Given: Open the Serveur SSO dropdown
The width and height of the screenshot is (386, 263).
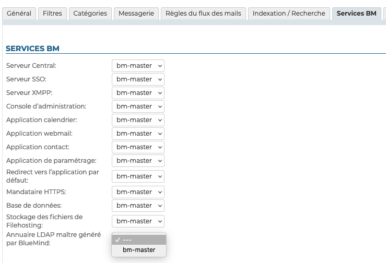Looking at the screenshot, I should [138, 79].
